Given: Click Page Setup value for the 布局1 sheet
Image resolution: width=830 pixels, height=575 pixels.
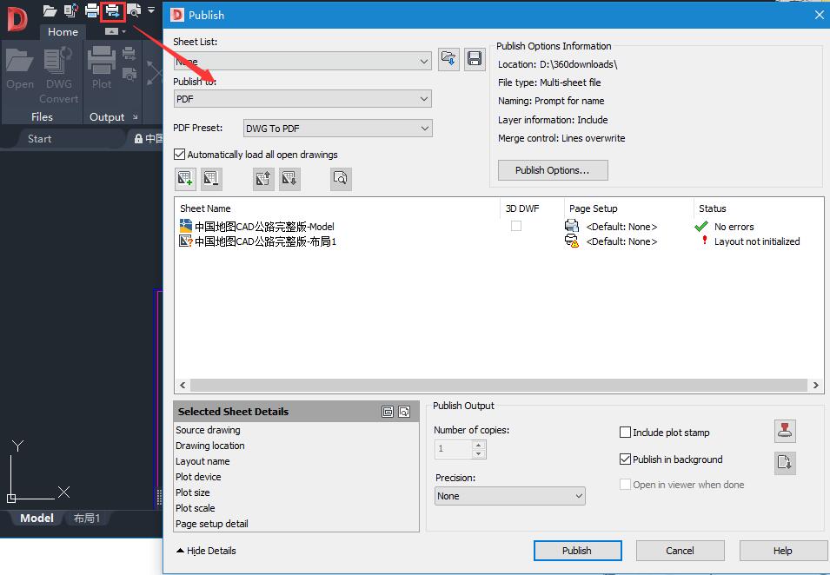Looking at the screenshot, I should point(621,241).
